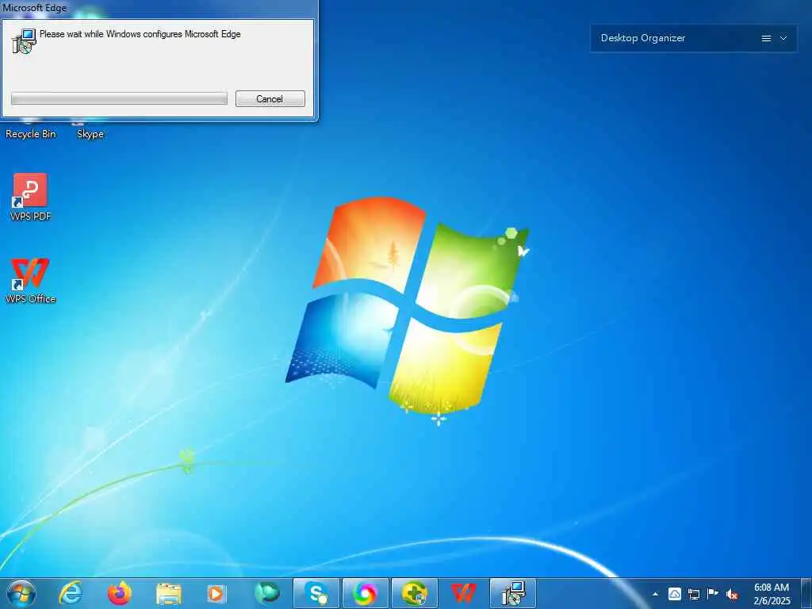Open the network tray icon
The height and width of the screenshot is (609, 812).
pyautogui.click(x=694, y=594)
